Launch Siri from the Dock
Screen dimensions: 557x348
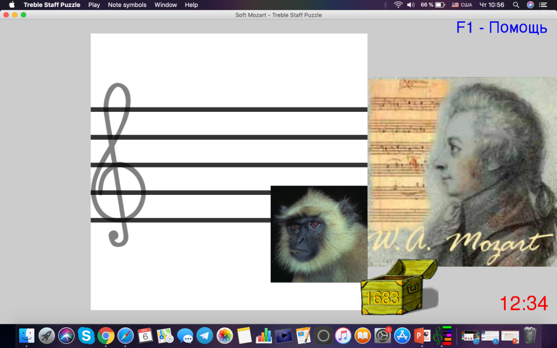click(x=66, y=335)
